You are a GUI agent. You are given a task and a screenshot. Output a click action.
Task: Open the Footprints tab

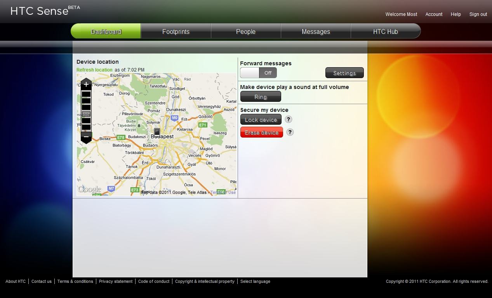(176, 31)
